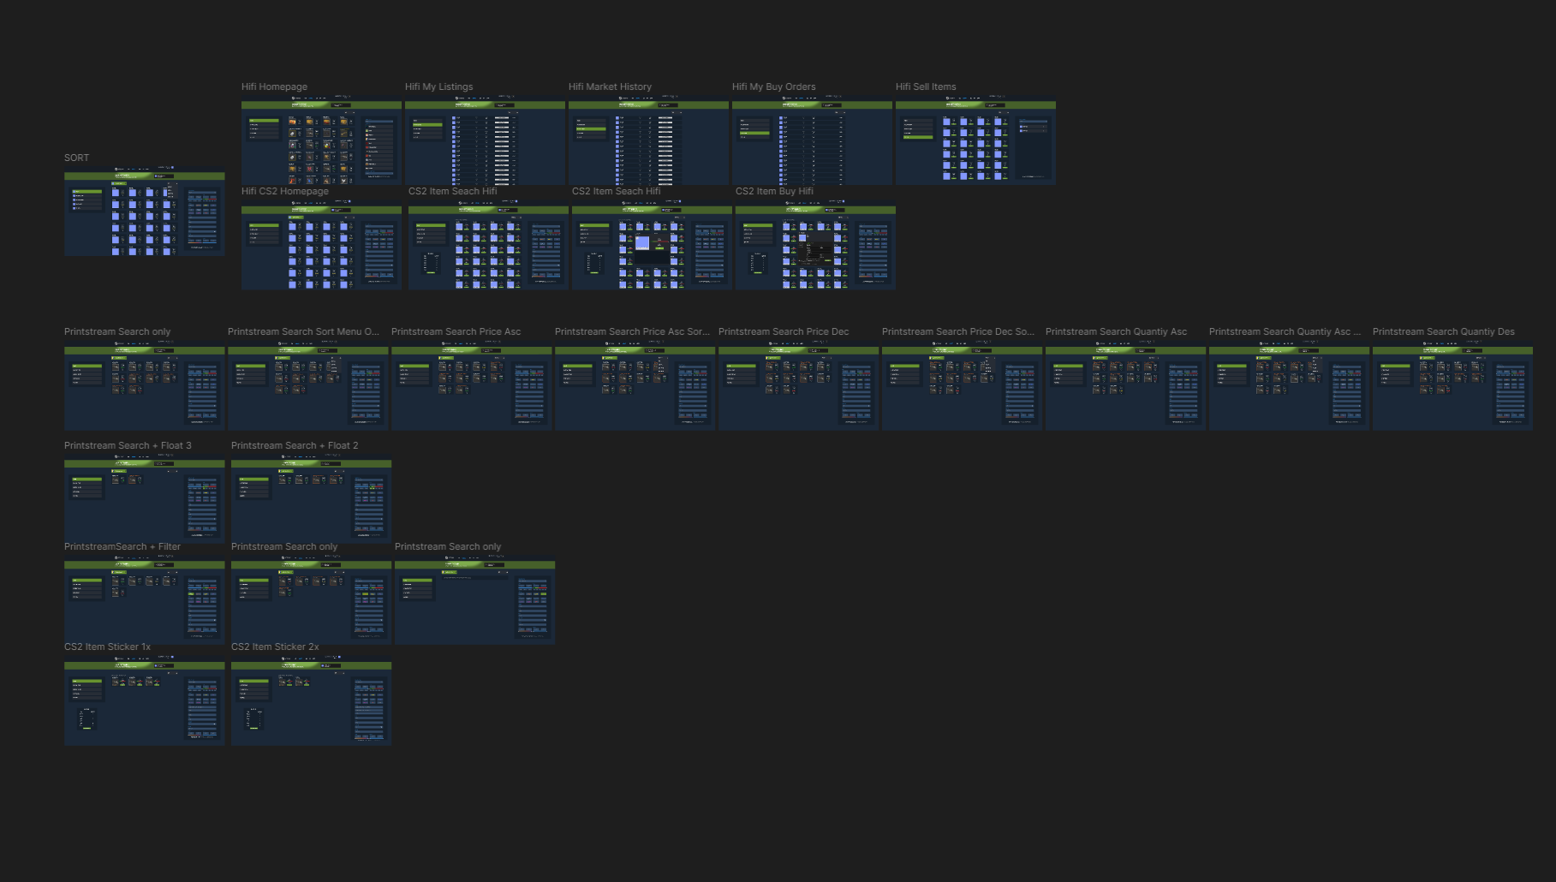The image size is (1556, 882).
Task: Select the Hifi My Listings frame thumbnail
Action: [x=485, y=142]
